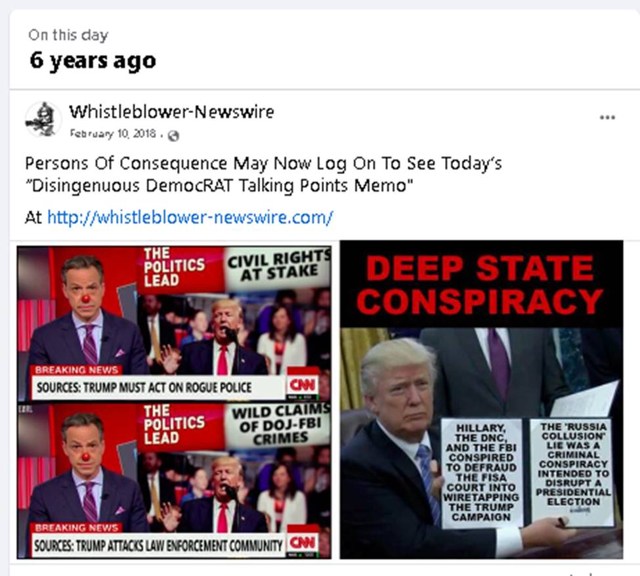Open the Whistleblower-Newswire profile avatar

click(x=43, y=120)
